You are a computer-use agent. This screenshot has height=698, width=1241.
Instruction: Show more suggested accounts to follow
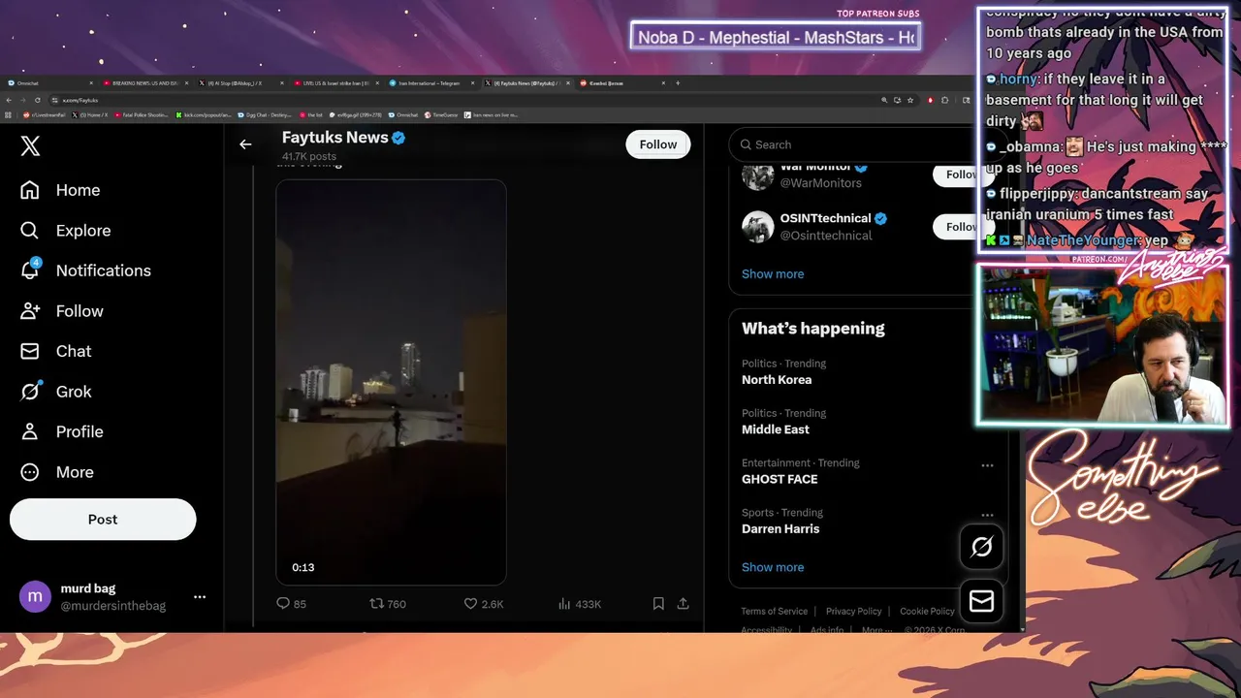click(773, 274)
